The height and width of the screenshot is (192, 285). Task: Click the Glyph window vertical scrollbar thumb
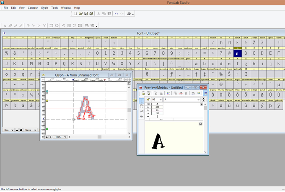[x=129, y=110]
